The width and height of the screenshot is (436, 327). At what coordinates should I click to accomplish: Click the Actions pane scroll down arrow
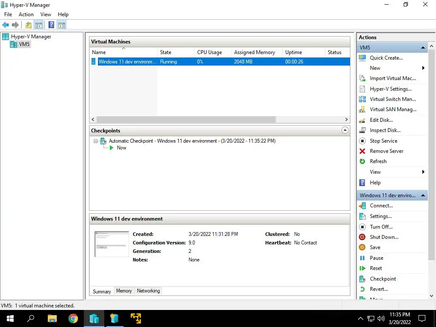click(432, 296)
